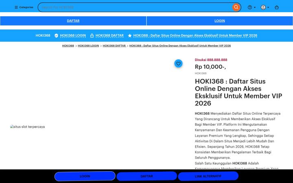Open the shopping basket icon

[x=277, y=7]
